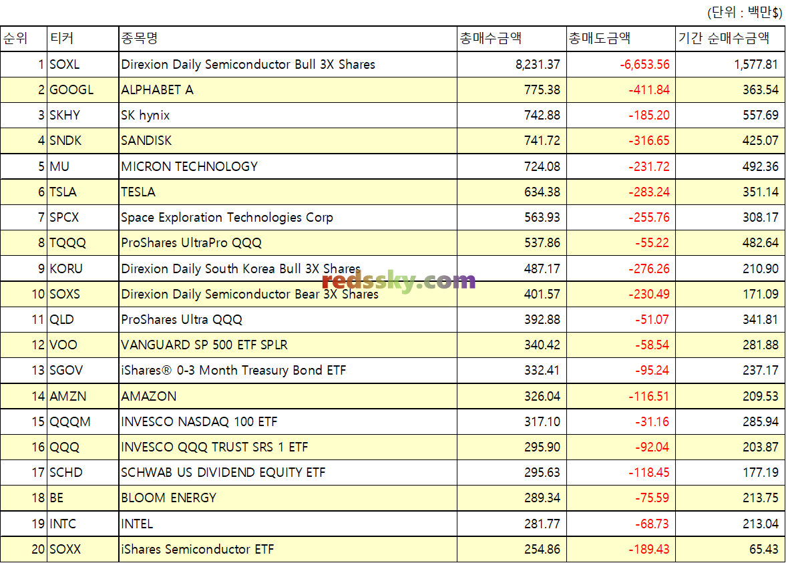Viewport: 786px width, 563px height.
Task: Select net buy value 557.69
Action: click(x=761, y=116)
